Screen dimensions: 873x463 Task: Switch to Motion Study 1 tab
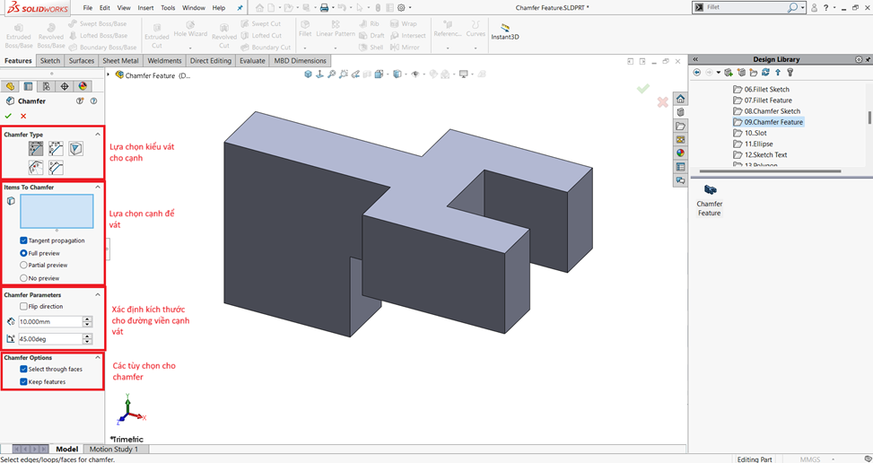[114, 449]
